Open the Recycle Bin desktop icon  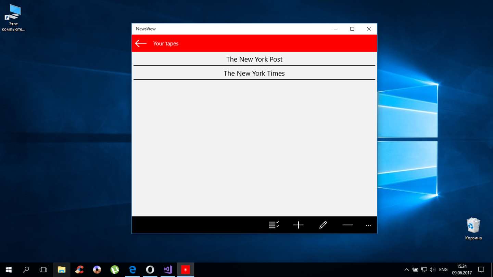coord(473,228)
